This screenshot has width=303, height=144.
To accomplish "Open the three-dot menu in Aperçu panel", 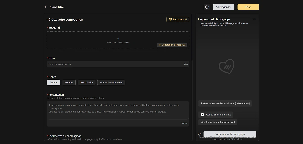I will coord(254,19).
